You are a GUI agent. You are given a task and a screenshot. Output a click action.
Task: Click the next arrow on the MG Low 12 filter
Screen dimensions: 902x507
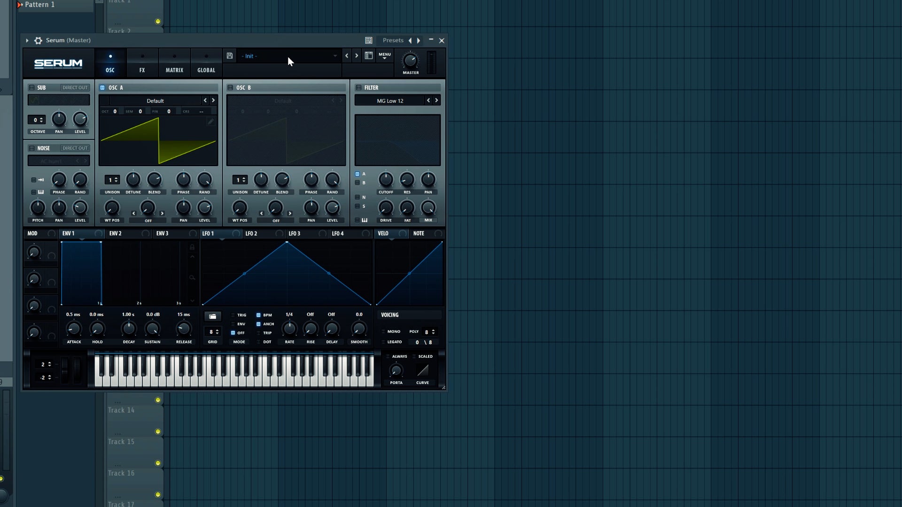click(436, 100)
